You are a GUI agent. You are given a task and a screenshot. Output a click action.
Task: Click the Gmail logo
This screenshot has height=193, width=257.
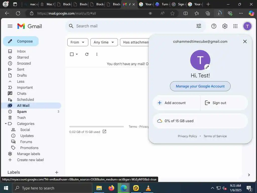click(x=30, y=26)
